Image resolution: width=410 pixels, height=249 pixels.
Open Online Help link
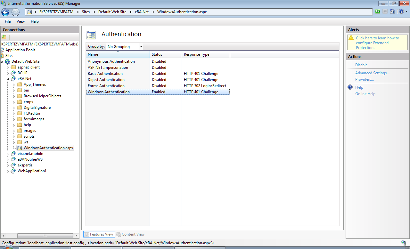tap(365, 94)
